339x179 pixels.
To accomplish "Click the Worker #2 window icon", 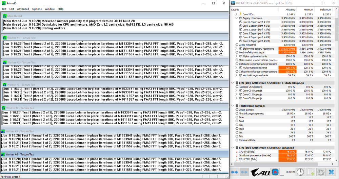I will (5, 62).
